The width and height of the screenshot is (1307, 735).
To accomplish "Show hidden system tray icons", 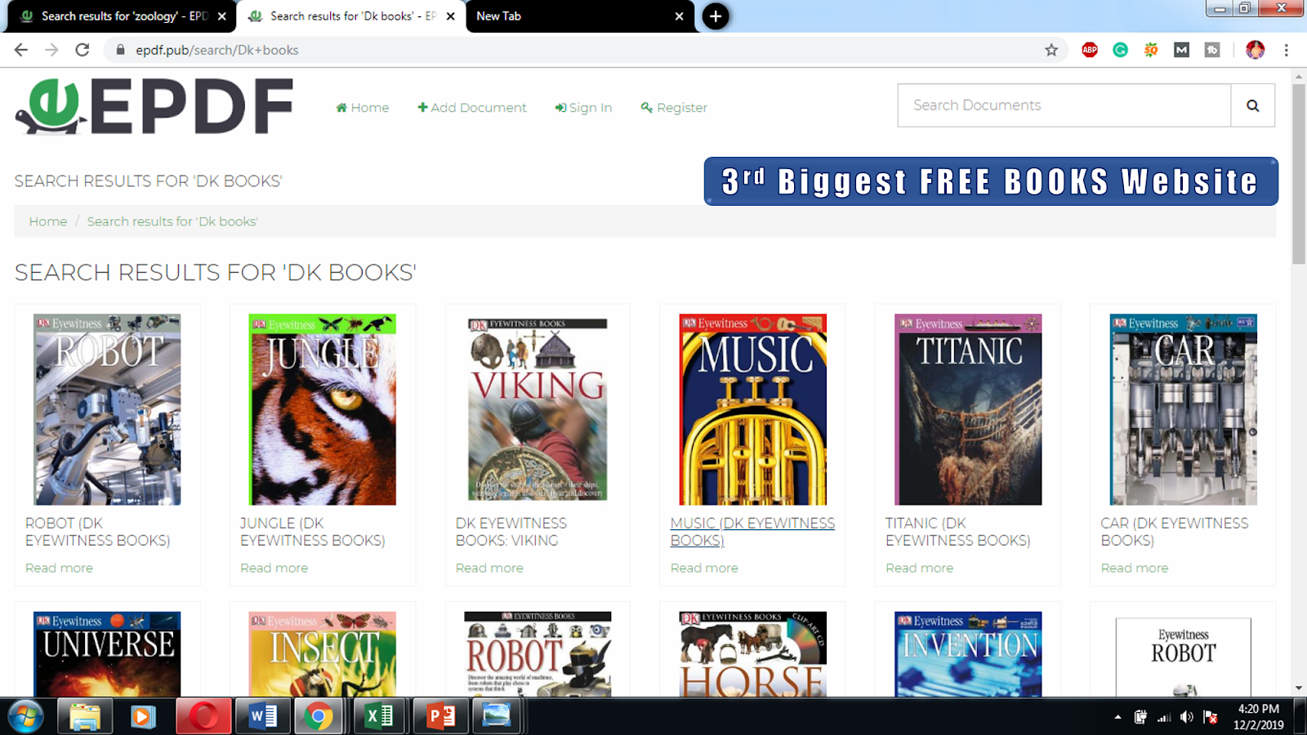I will click(x=1117, y=717).
